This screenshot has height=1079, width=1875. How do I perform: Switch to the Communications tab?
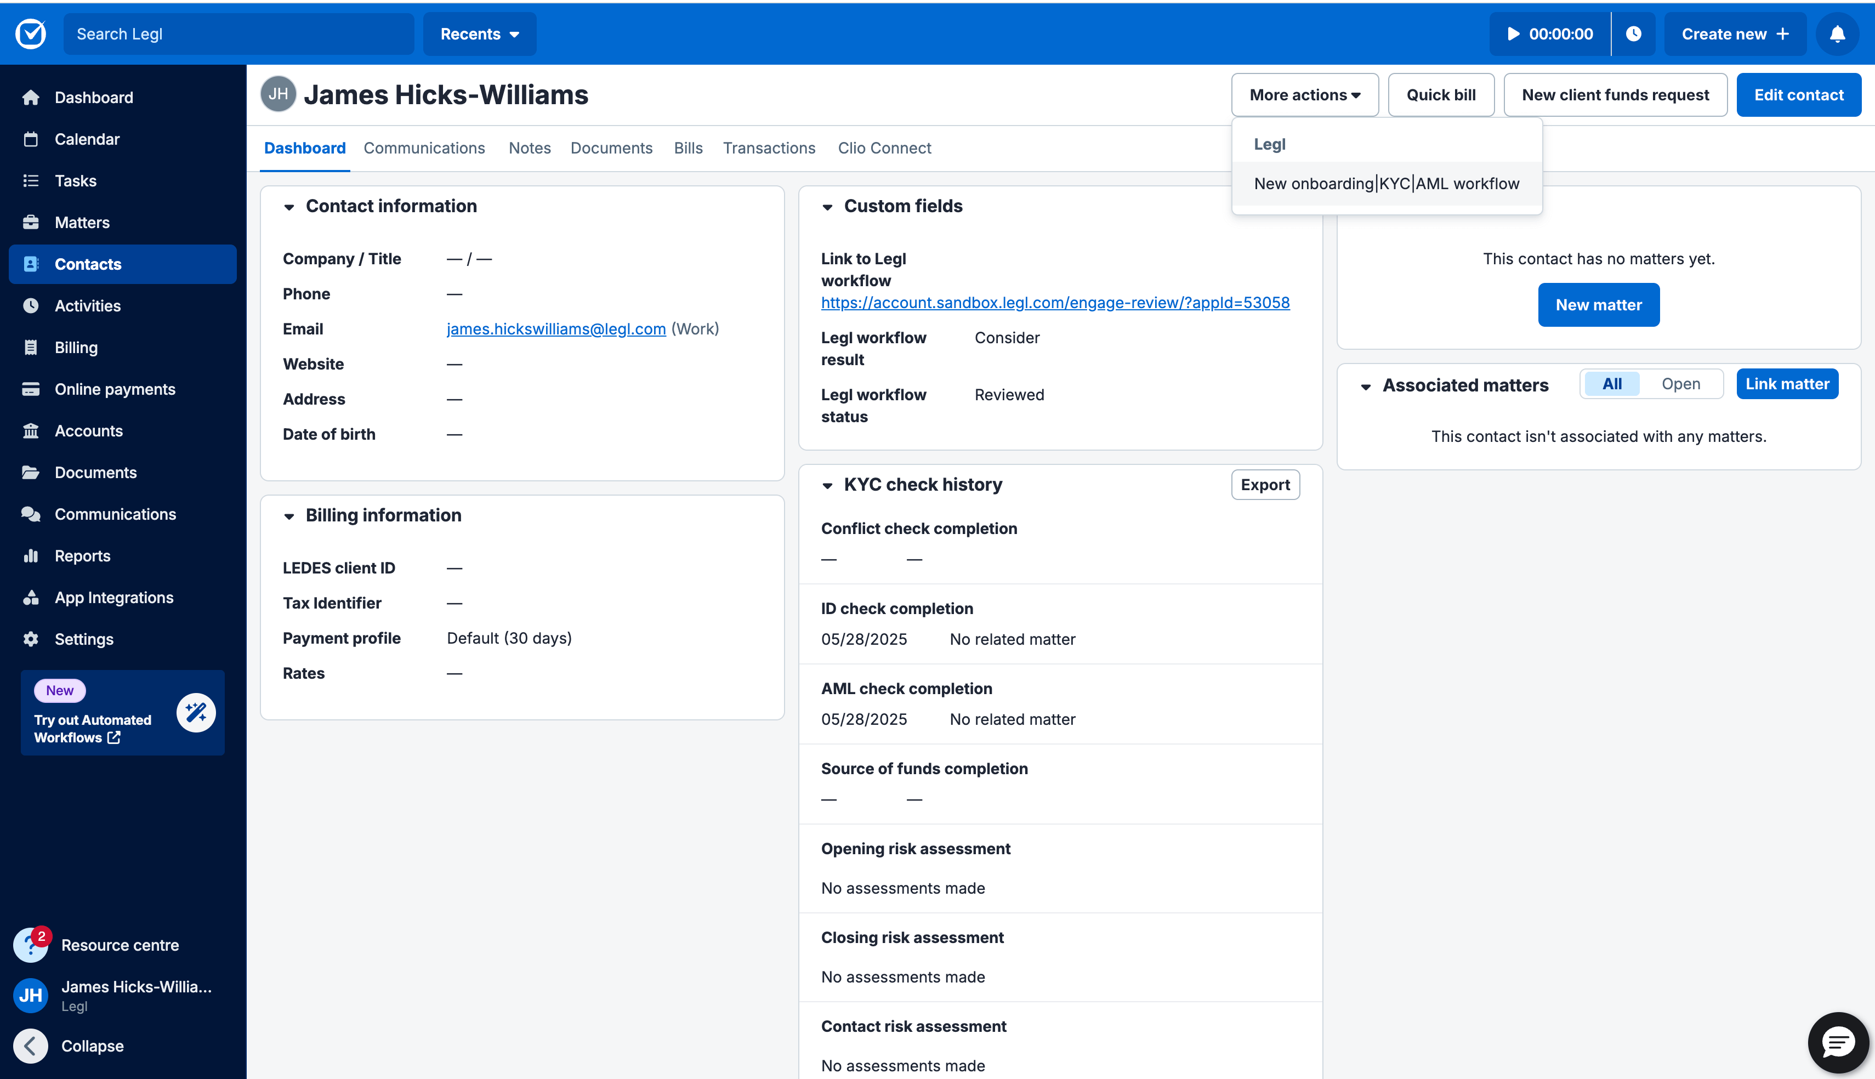(x=424, y=148)
